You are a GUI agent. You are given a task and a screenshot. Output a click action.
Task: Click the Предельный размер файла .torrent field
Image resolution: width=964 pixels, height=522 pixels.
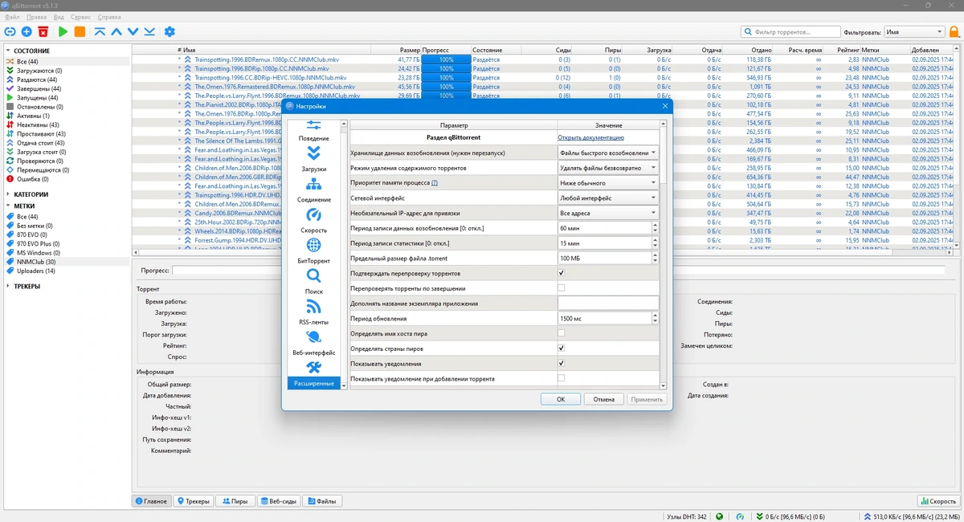(x=604, y=258)
